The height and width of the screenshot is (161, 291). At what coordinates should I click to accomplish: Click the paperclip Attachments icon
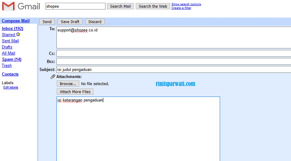click(x=53, y=76)
